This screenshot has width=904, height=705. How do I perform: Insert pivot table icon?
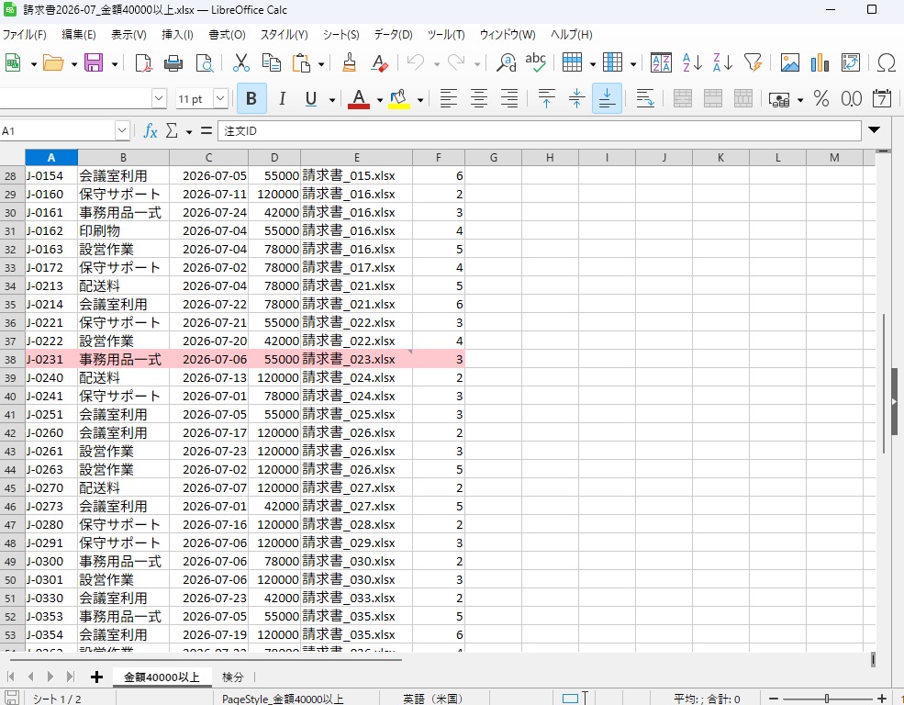851,62
